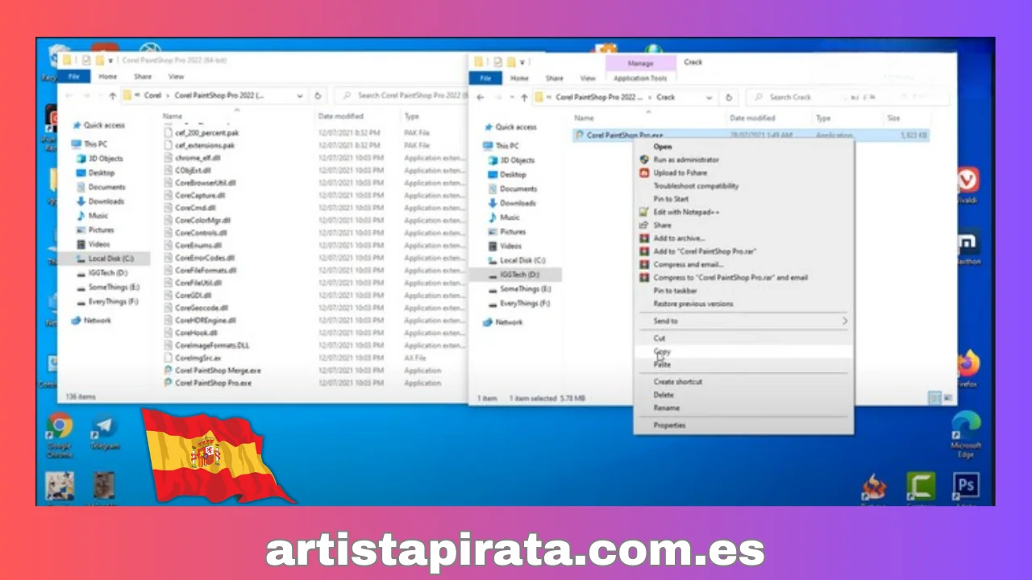This screenshot has height=580, width=1032.
Task: Choose Delete from the context menu
Action: tap(664, 395)
